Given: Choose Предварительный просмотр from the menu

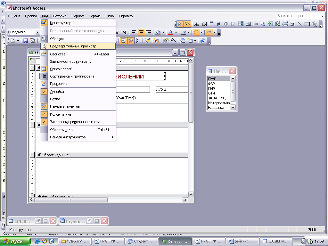Looking at the screenshot, I should (78, 46).
